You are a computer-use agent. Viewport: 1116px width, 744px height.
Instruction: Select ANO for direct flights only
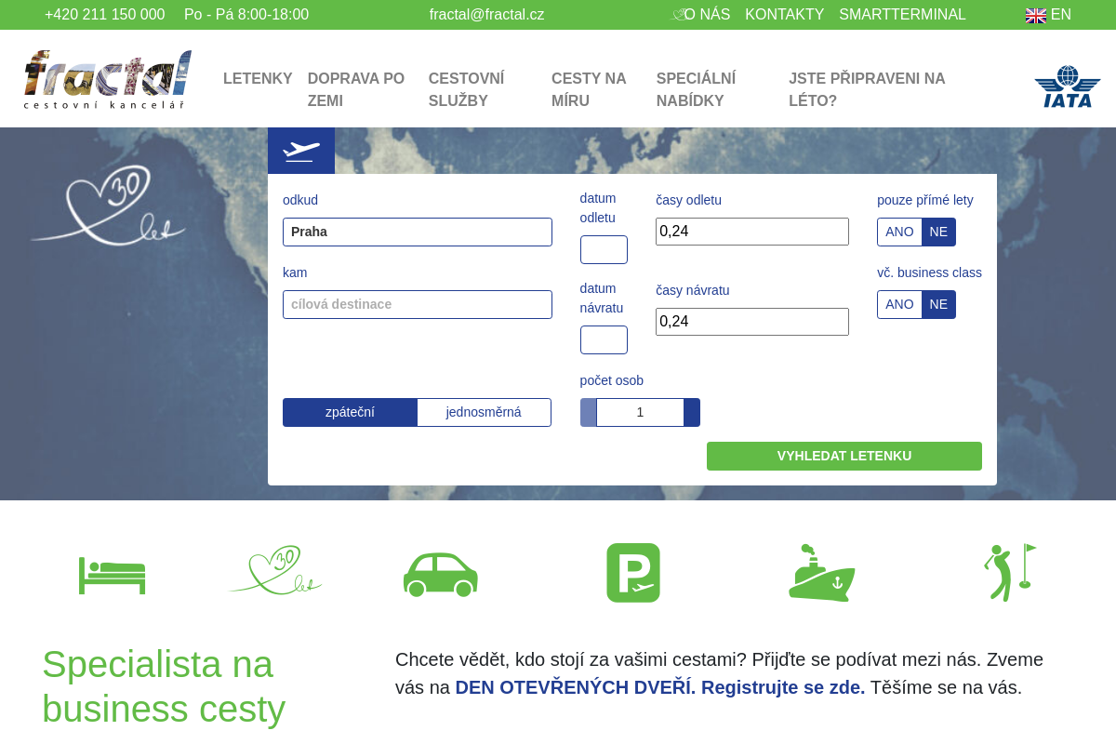899,232
